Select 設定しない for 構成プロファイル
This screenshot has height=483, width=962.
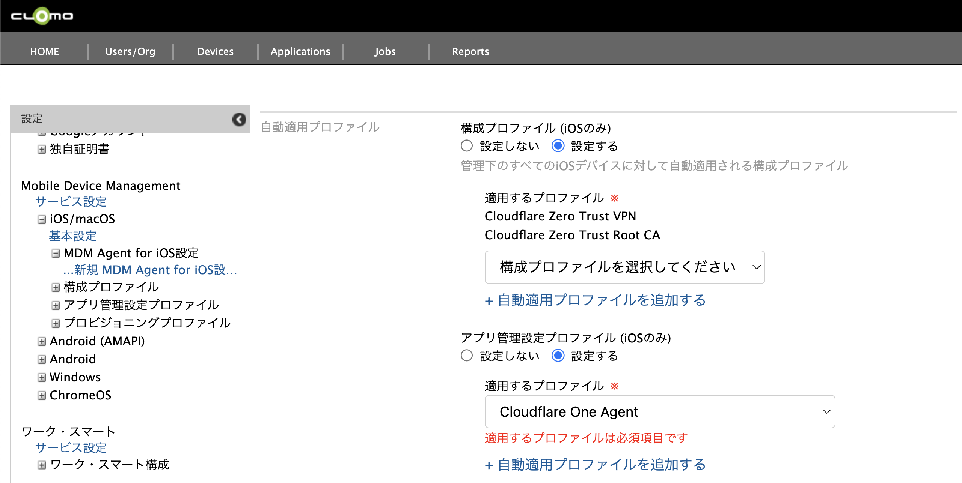click(467, 146)
